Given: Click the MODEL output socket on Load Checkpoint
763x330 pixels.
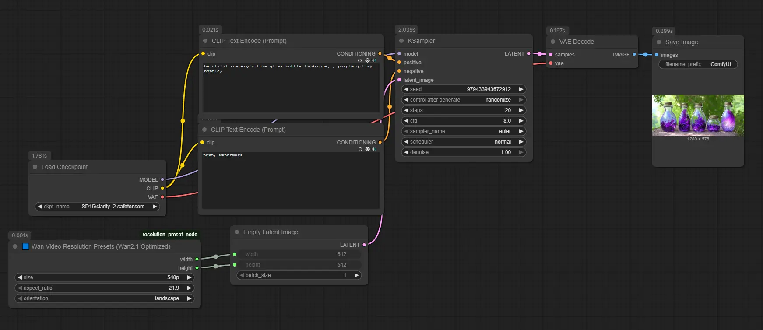Looking at the screenshot, I should (162, 179).
